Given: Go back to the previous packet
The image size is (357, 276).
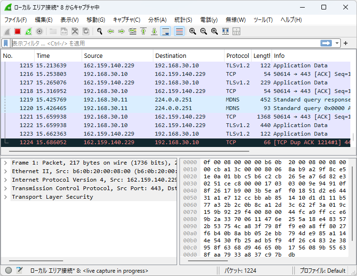Looking at the screenshot, I should 111,31.
